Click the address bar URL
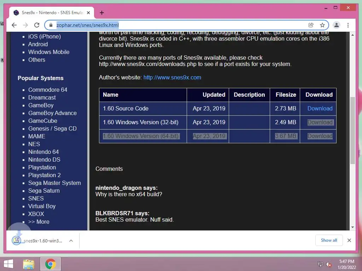Screen dimensions: 362x271 [88, 25]
